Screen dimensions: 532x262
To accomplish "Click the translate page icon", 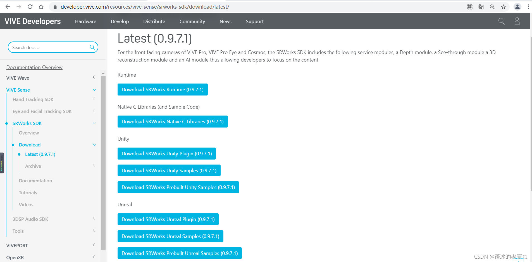I will point(481,7).
